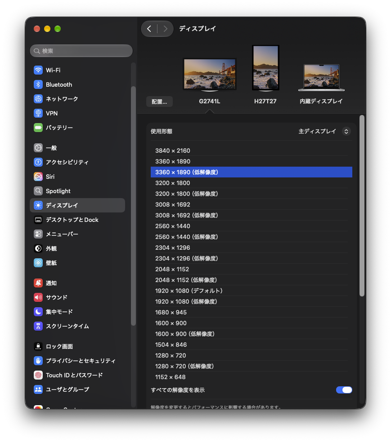Choose resolution 1680 × 945
Screen dimensions: 391x442
pos(251,312)
